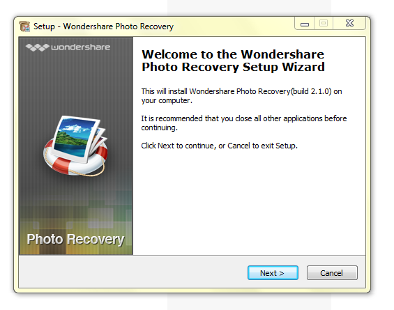Click the 'It is recommended' paragraph
The width and height of the screenshot is (394, 310).
click(244, 123)
